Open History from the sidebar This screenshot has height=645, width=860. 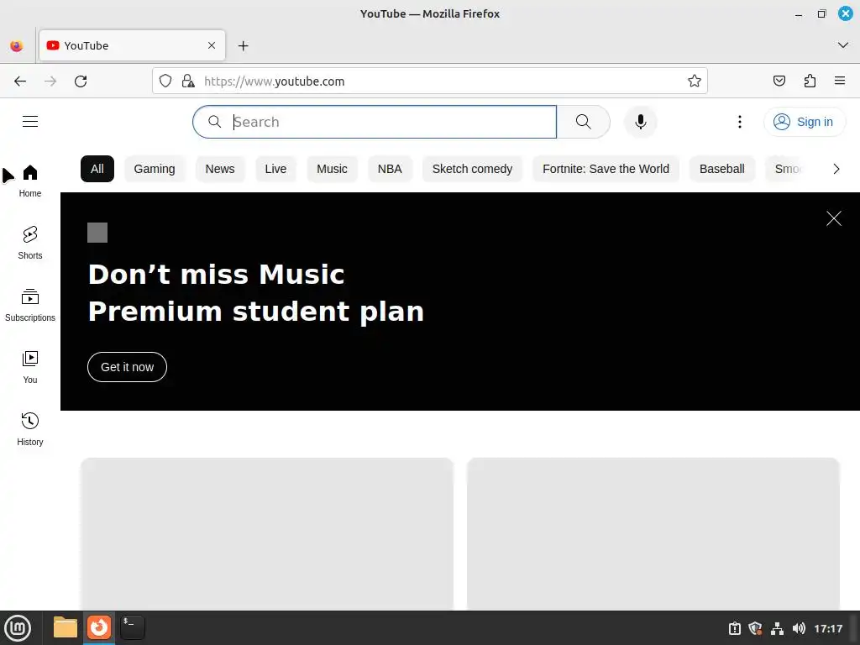pyautogui.click(x=30, y=429)
